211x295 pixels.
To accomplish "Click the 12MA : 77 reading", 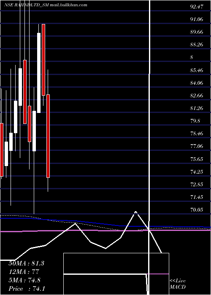I will (x=24, y=272).
